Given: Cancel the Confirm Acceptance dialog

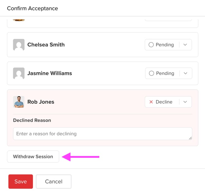Looking at the screenshot, I should (x=54, y=181).
